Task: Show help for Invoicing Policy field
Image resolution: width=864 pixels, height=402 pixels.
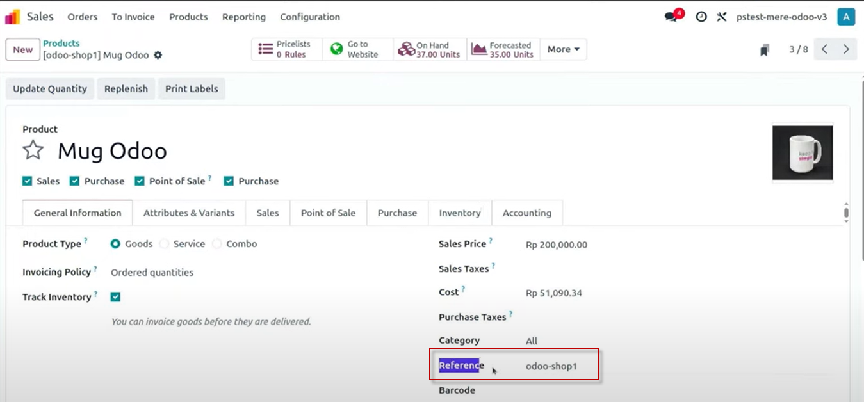Action: tap(95, 269)
